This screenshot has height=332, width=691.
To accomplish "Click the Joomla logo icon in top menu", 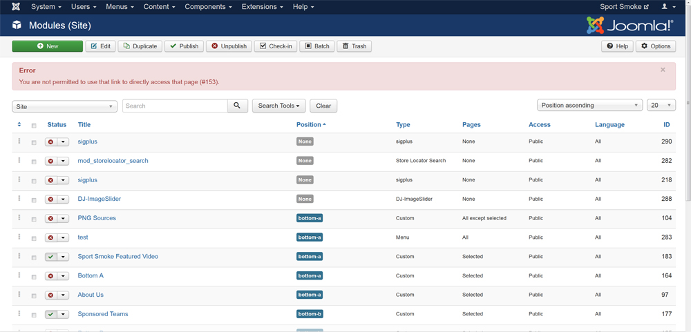I will click(16, 7).
